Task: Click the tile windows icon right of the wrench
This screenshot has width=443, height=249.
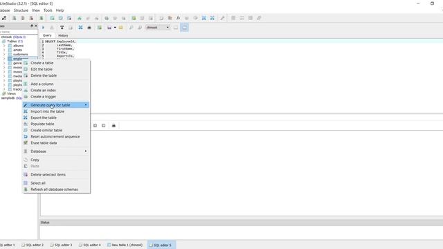Action: point(233,18)
